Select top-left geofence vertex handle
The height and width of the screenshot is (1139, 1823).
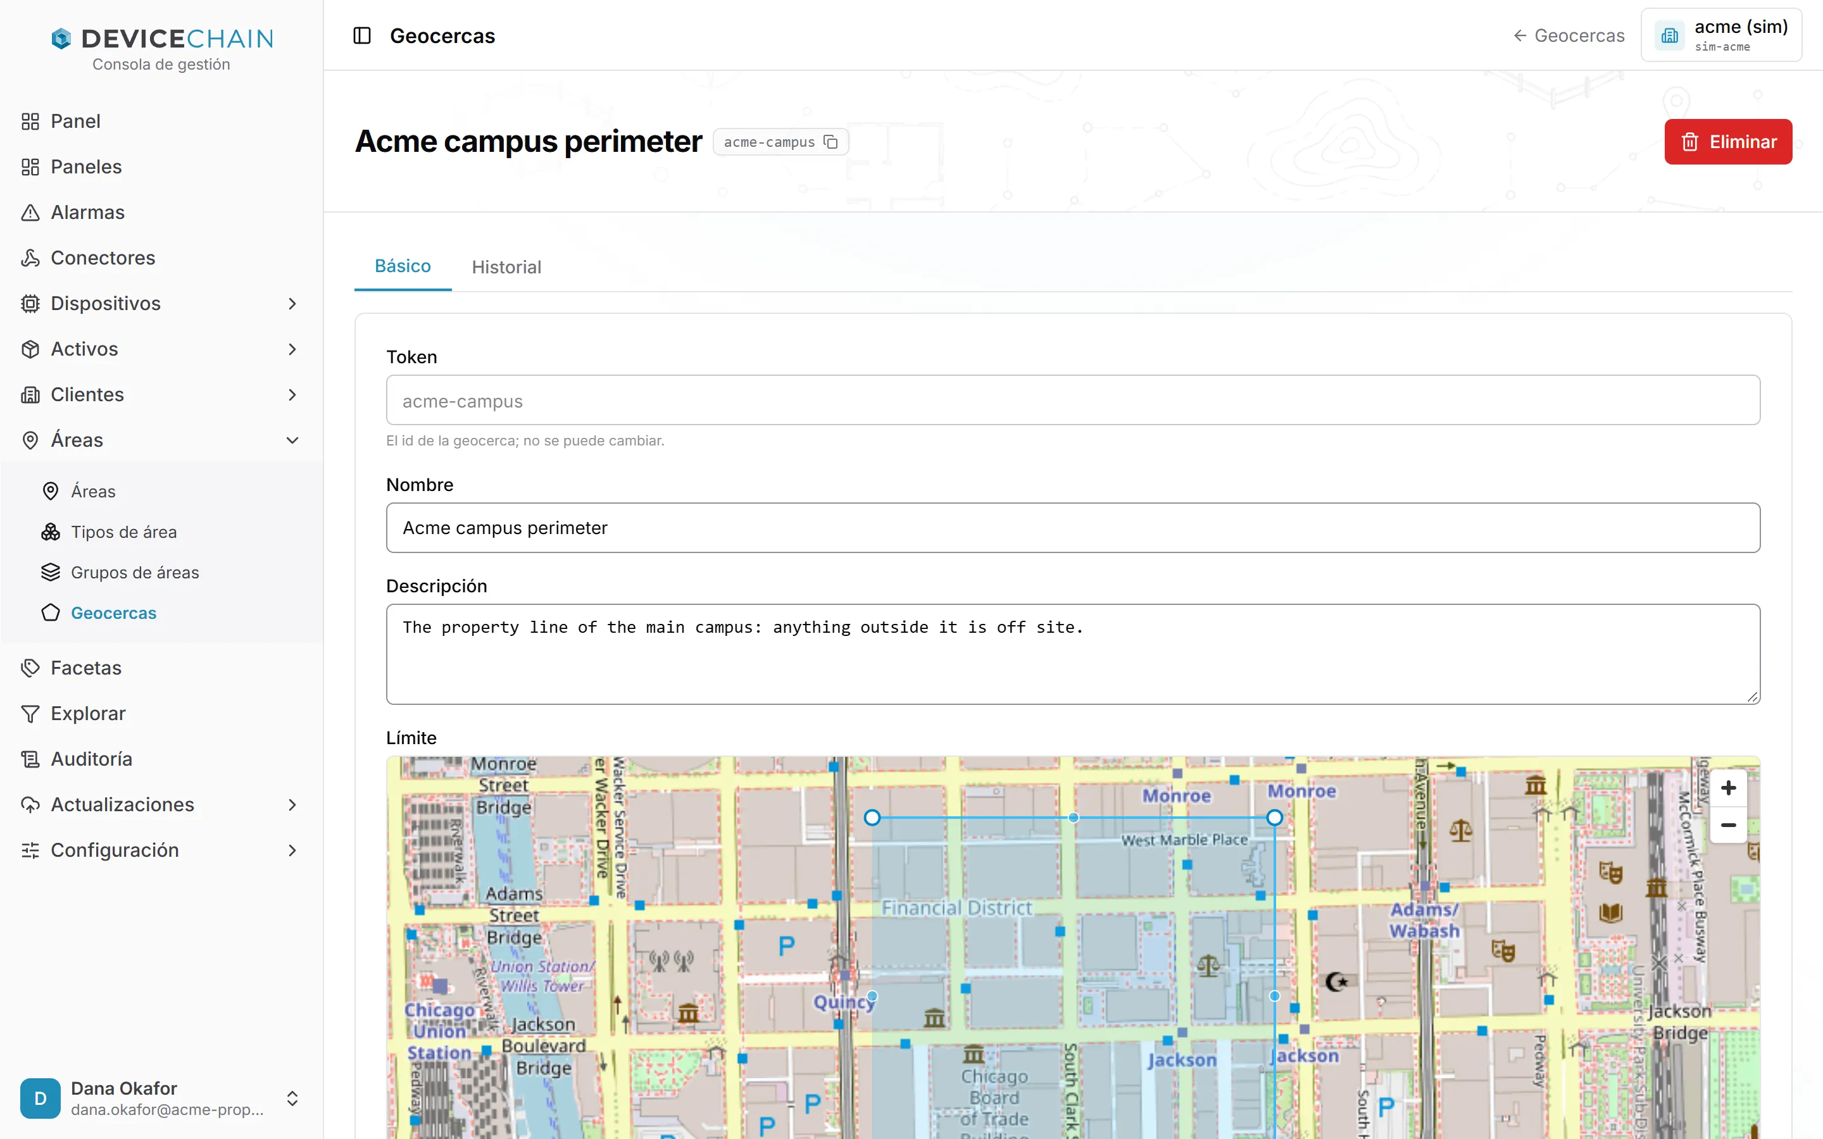coord(872,818)
